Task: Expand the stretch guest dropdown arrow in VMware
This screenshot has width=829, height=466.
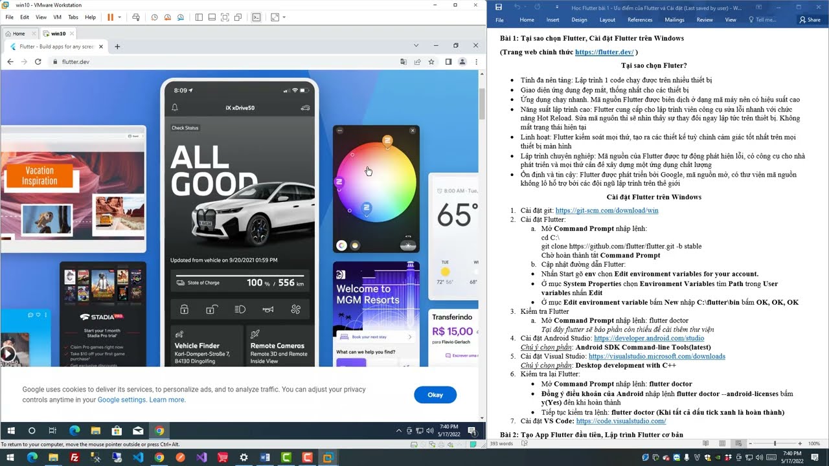Action: click(x=284, y=17)
